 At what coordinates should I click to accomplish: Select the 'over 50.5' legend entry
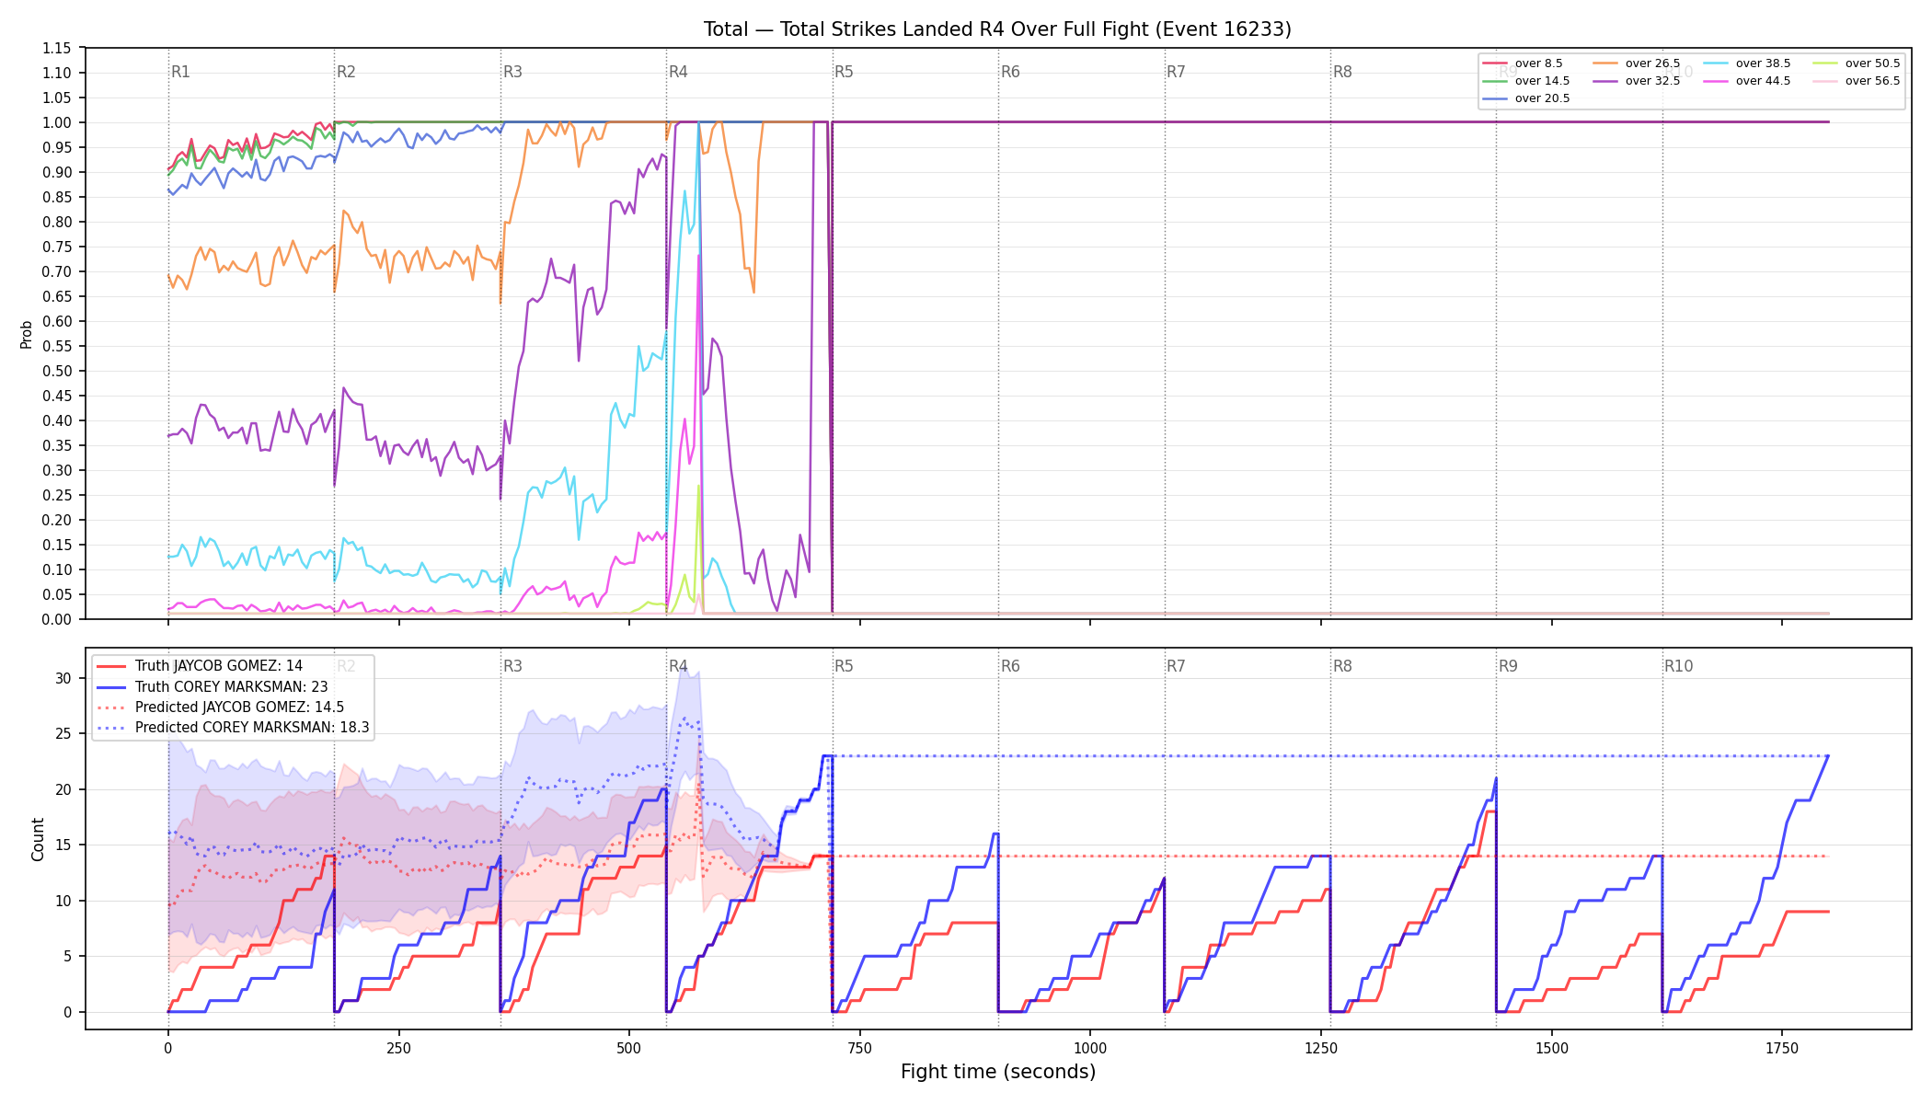click(1856, 63)
